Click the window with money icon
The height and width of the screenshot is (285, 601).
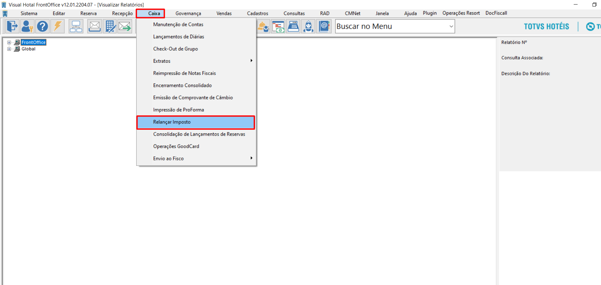278,26
